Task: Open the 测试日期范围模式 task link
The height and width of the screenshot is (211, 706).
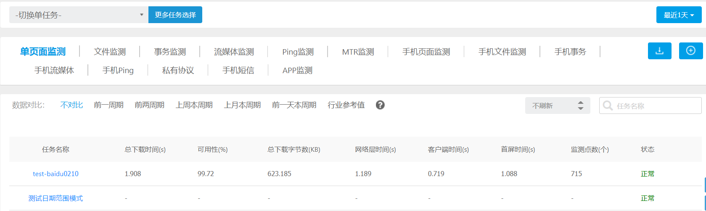Action: coord(56,198)
